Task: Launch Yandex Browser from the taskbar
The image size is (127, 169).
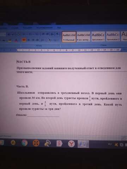Action: 71,143
